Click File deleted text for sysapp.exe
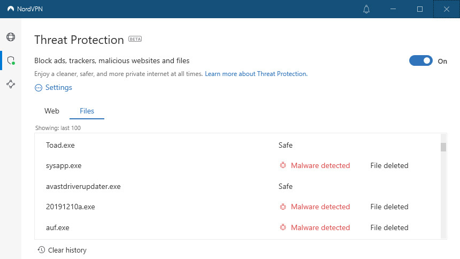460x259 pixels. pyautogui.click(x=389, y=165)
